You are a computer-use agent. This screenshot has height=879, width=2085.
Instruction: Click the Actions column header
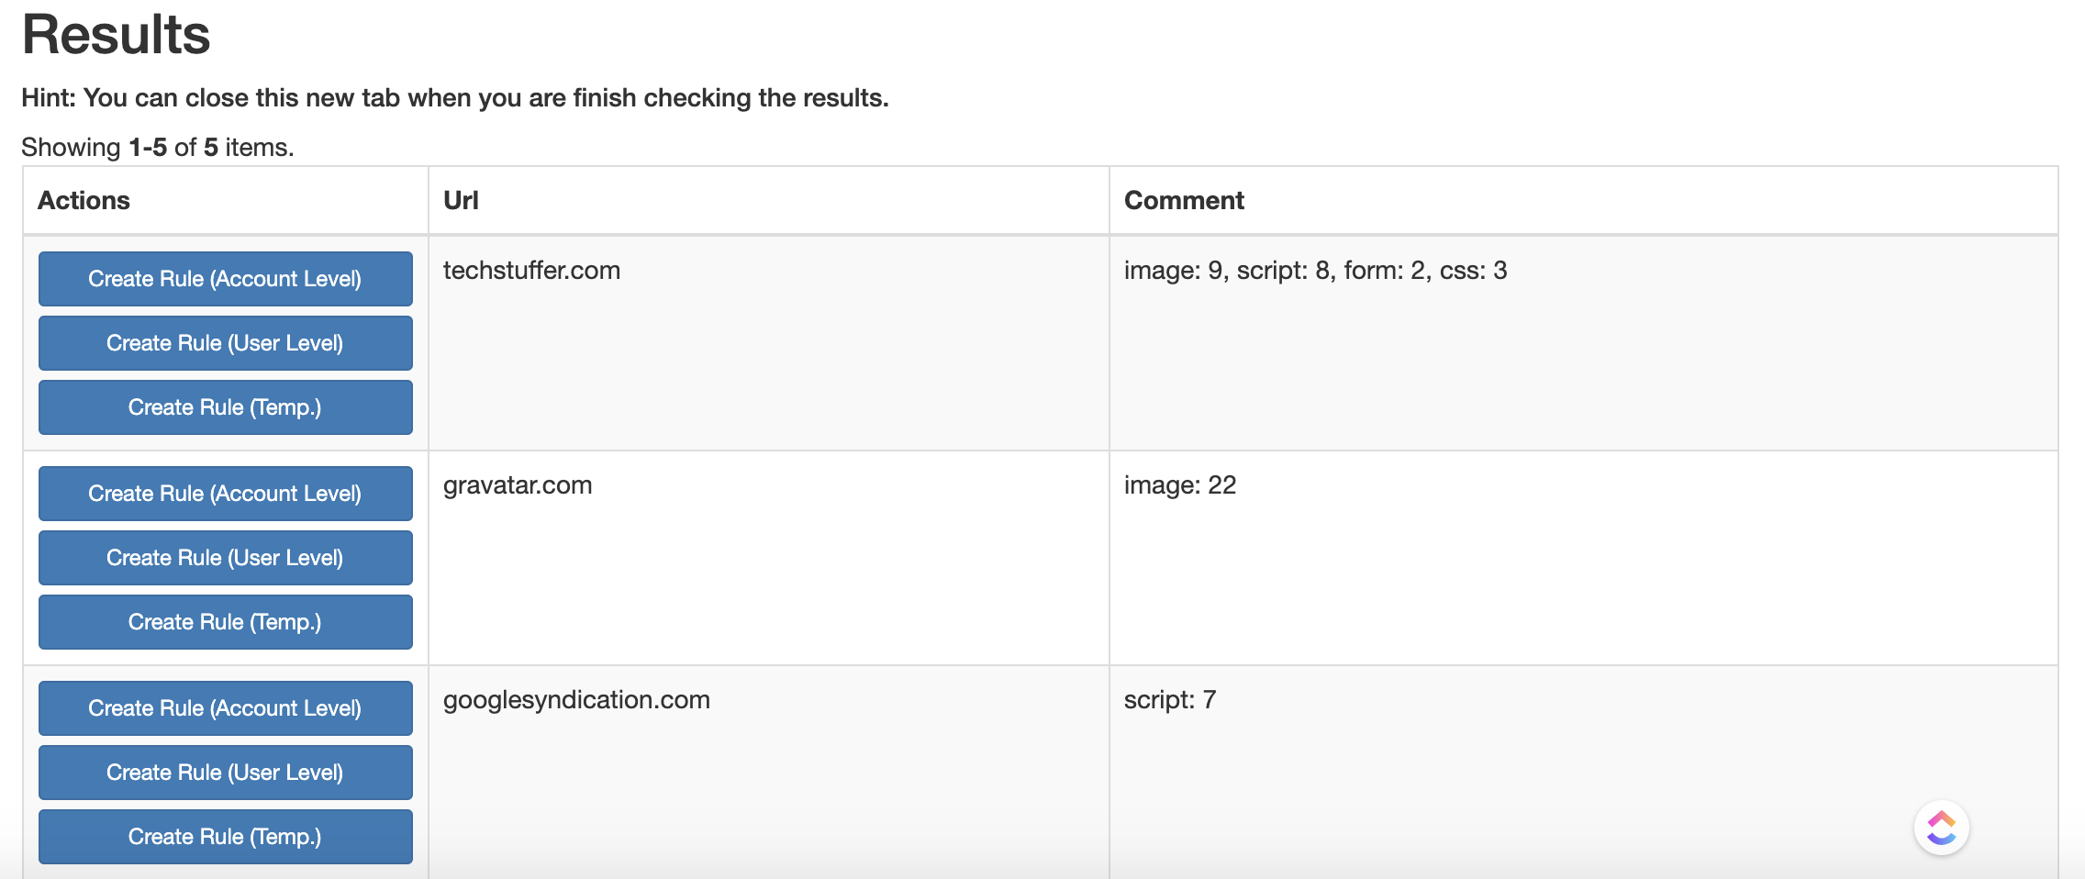(x=84, y=200)
